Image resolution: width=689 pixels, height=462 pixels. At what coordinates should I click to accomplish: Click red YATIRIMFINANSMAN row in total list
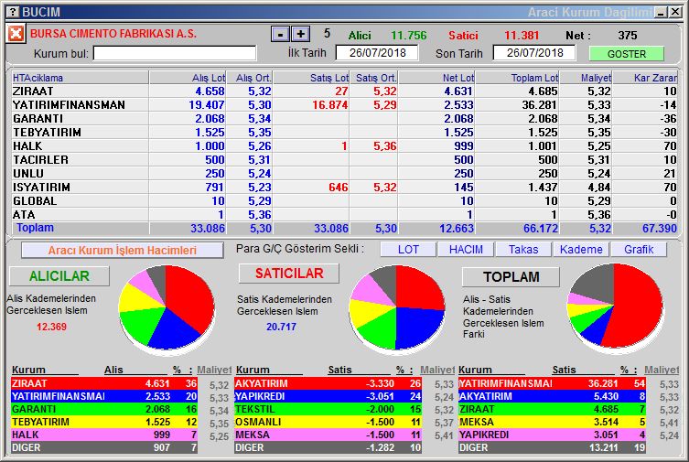[x=552, y=383]
